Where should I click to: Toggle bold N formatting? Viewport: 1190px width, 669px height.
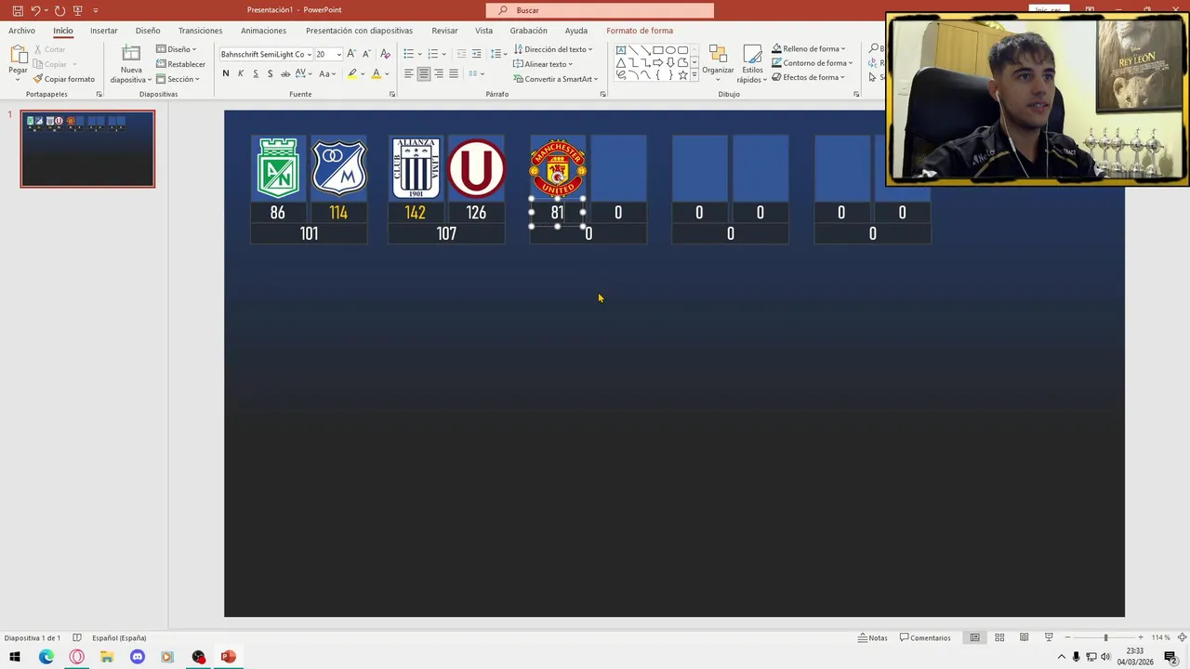tap(226, 73)
